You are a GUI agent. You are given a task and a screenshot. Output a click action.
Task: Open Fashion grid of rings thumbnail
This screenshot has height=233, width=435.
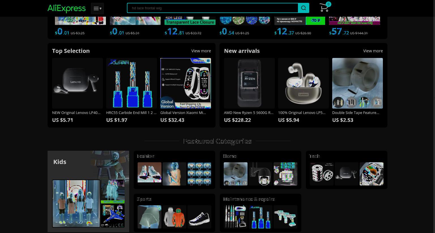pyautogui.click(x=199, y=174)
